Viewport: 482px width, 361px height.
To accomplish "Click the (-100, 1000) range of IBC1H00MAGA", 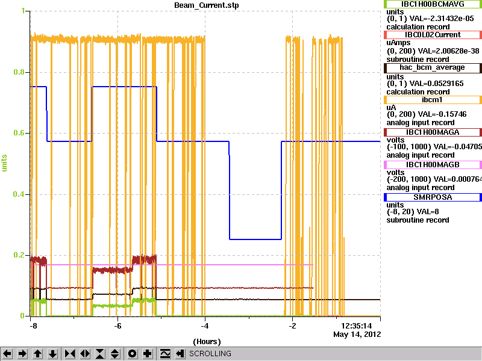I will pos(408,147).
